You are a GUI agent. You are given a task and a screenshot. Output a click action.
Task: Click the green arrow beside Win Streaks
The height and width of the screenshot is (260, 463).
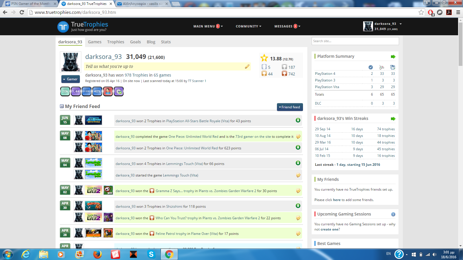(x=393, y=119)
